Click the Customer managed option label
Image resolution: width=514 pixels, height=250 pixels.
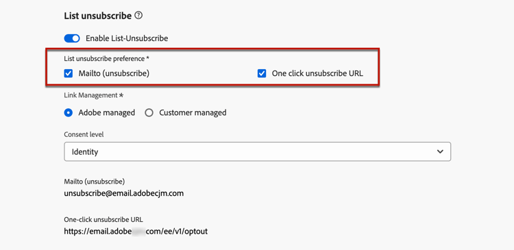tap(193, 113)
